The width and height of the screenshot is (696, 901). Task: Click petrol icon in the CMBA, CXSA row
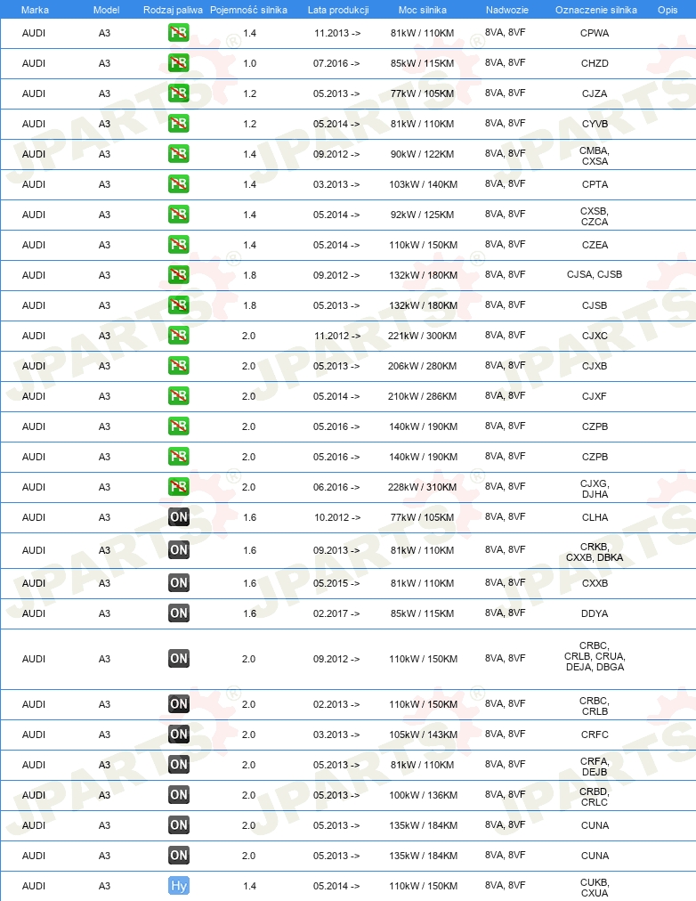pos(179,153)
